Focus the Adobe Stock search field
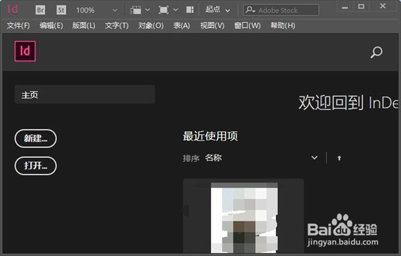This screenshot has height=256, width=401. [x=281, y=10]
